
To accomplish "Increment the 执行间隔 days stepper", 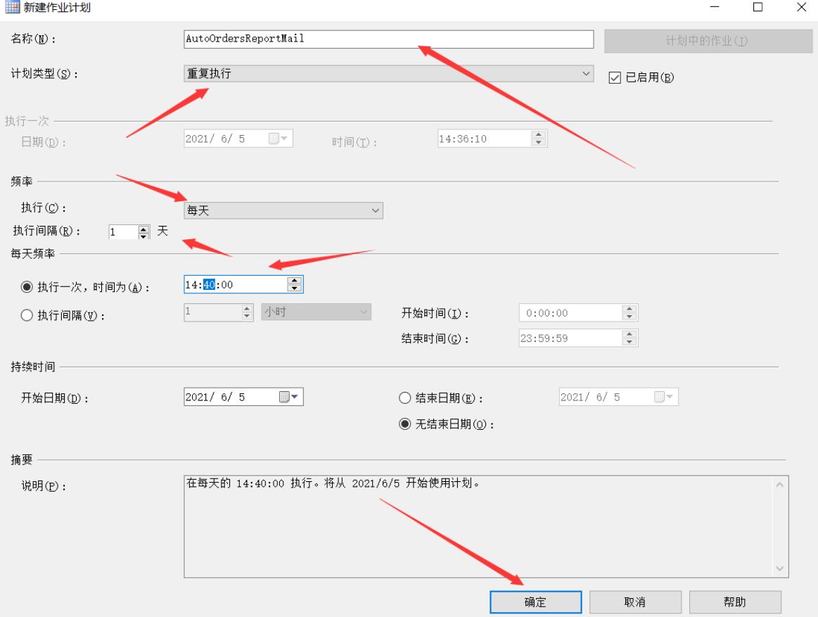I will (x=145, y=229).
